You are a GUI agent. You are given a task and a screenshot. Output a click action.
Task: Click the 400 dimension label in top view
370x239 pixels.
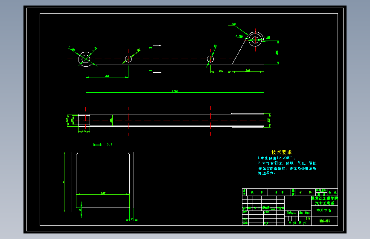107,76
